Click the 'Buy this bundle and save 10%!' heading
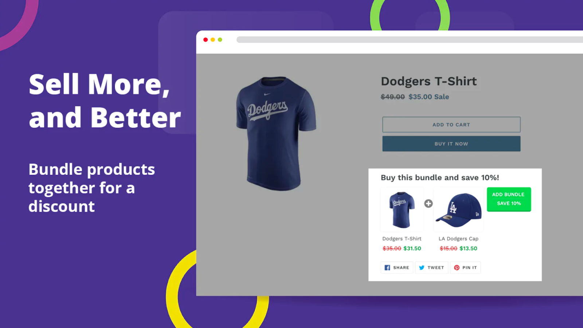 tap(440, 177)
